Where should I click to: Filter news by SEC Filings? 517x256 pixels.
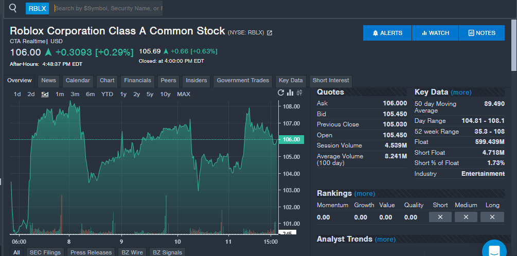[x=45, y=252]
